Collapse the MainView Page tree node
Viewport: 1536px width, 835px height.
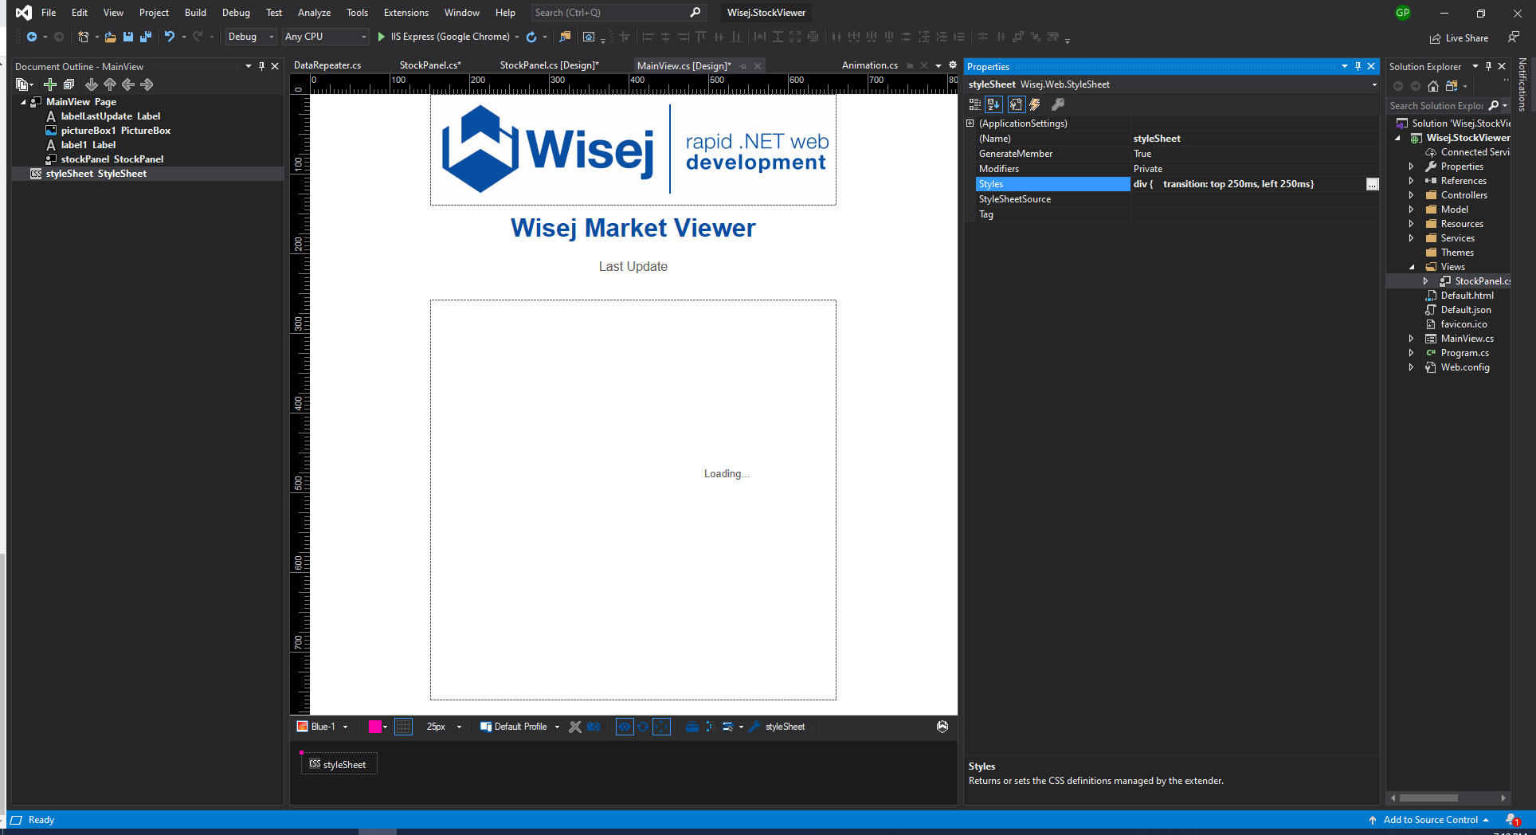click(23, 102)
